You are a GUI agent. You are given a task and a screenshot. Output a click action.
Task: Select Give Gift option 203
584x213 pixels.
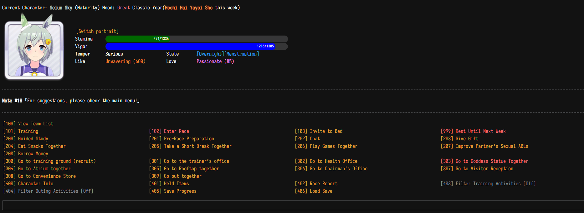pyautogui.click(x=459, y=139)
